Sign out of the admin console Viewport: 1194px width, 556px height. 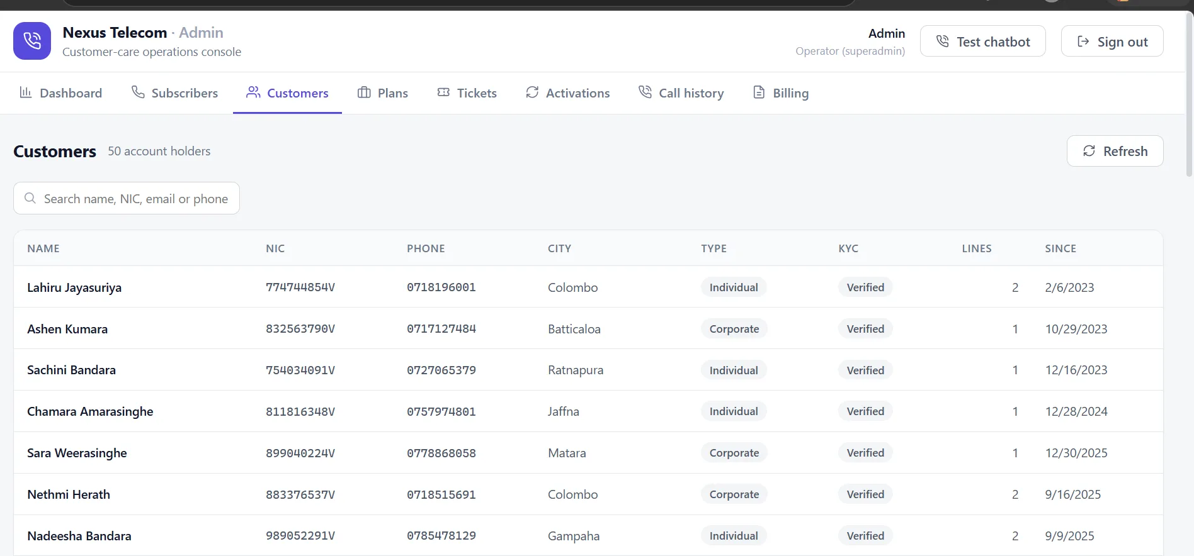coord(1112,42)
